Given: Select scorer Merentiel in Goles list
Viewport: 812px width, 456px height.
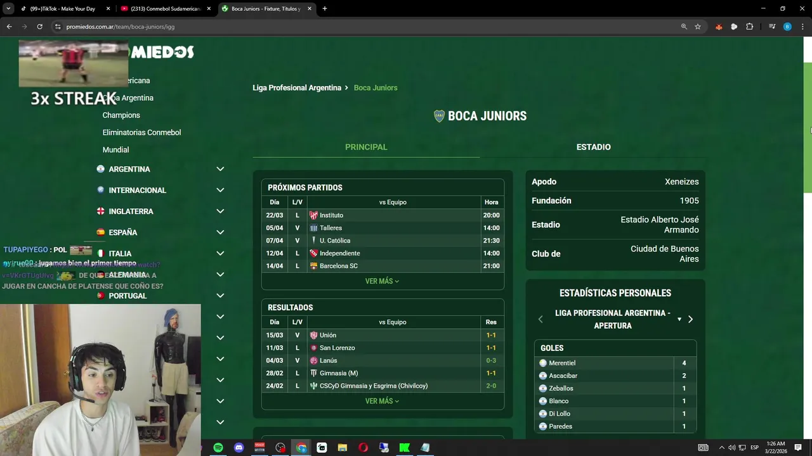Looking at the screenshot, I should click(x=615, y=363).
